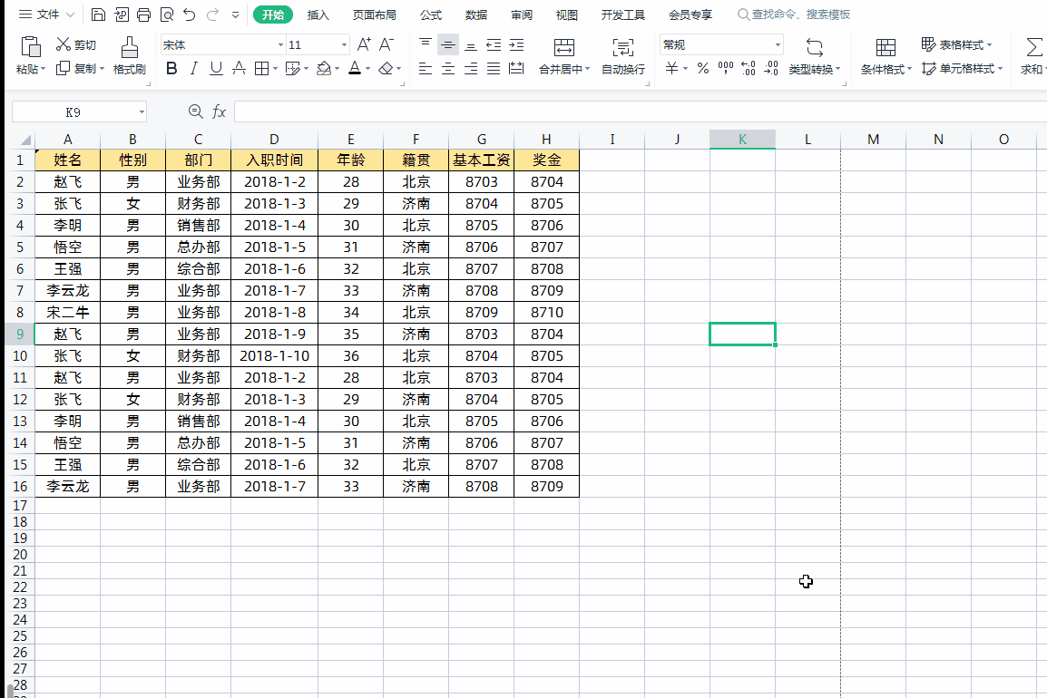Click the print preview icon
This screenshot has width=1047, height=698.
pyautogui.click(x=167, y=14)
